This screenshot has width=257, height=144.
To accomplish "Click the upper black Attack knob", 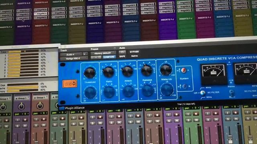I will (127, 71).
